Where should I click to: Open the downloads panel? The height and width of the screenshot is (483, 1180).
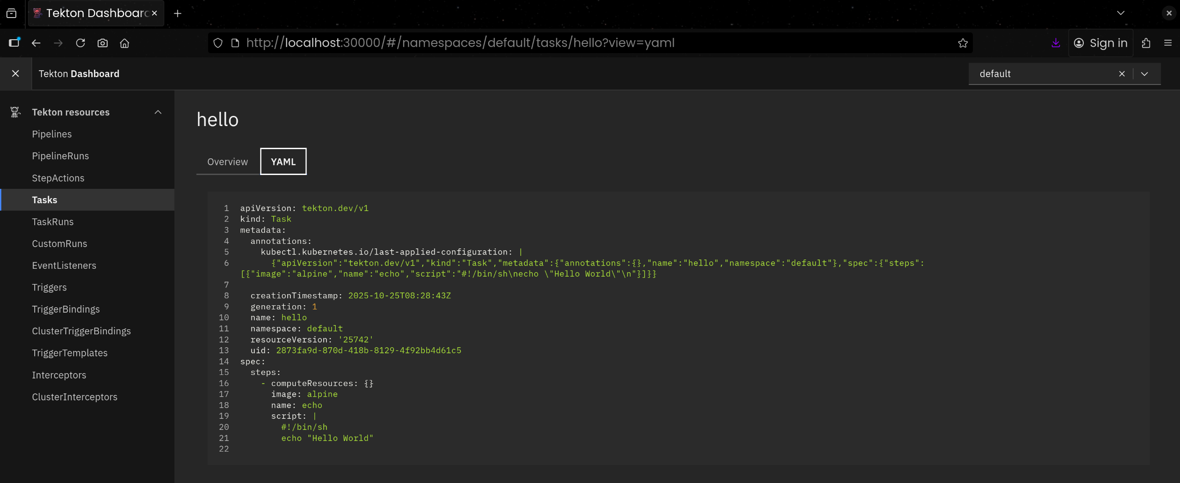1056,43
